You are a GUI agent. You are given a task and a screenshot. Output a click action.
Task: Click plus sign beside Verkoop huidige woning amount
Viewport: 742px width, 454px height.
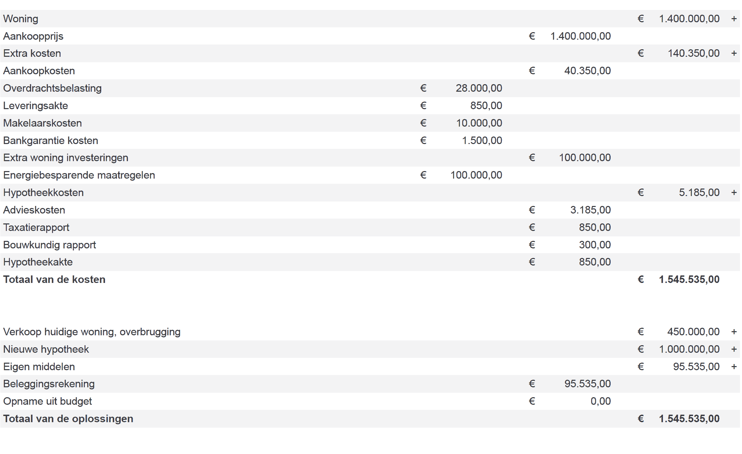[x=734, y=332]
